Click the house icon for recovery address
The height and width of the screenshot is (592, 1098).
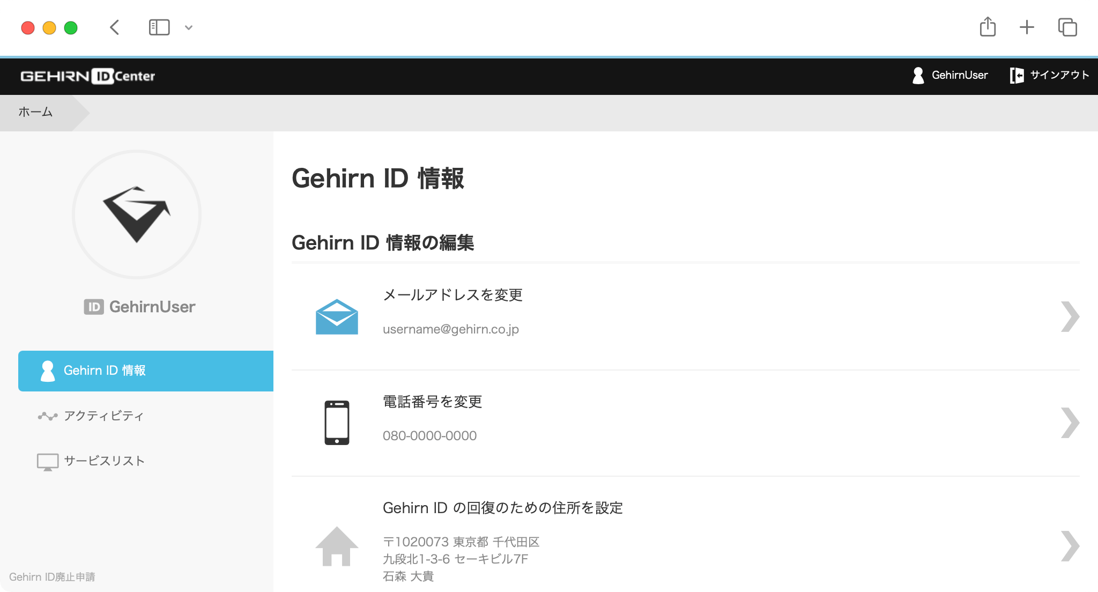click(336, 547)
